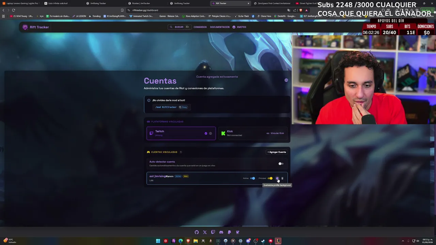
Task: Open the Brave browser taskbar icon
Action: [x=188, y=241]
